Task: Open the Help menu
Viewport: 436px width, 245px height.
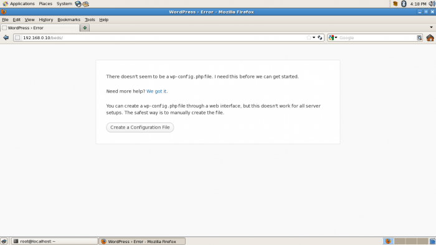Action: pyautogui.click(x=104, y=20)
